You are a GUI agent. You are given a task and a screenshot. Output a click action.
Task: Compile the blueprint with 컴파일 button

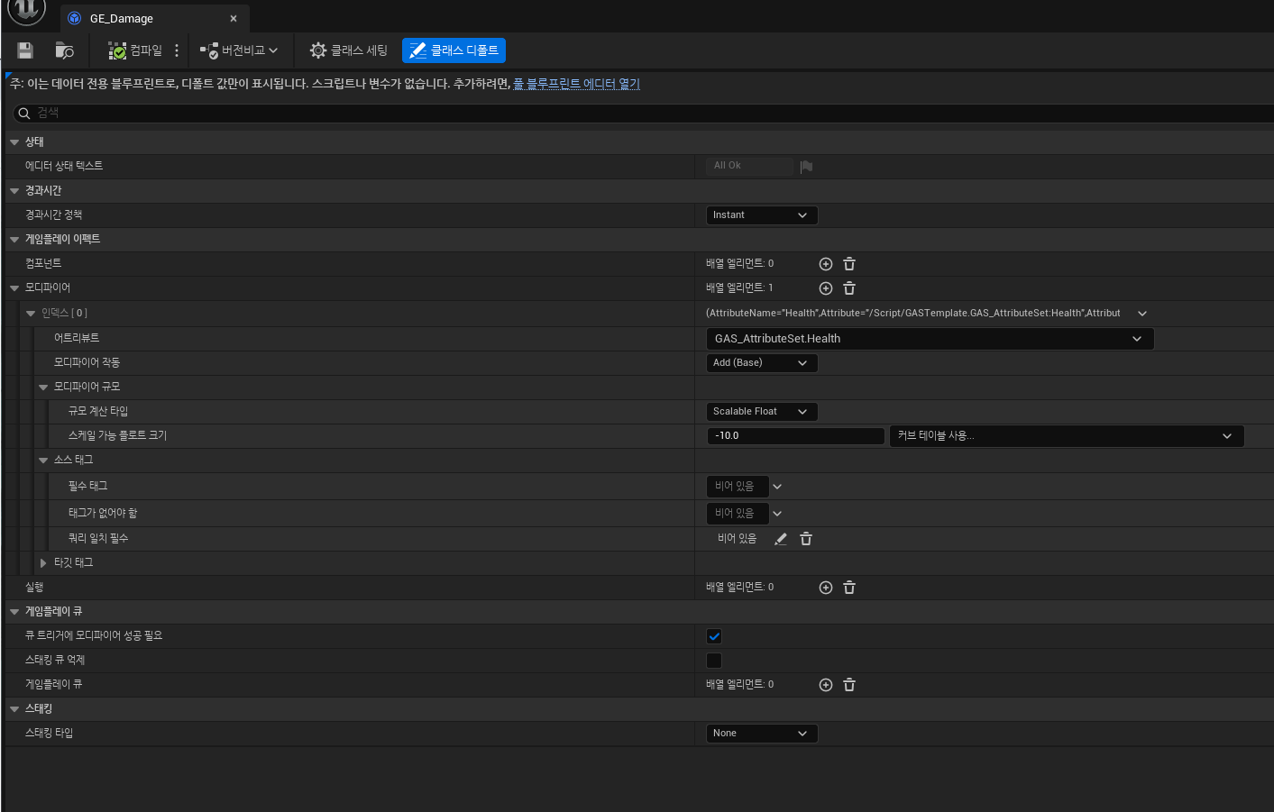pos(135,50)
